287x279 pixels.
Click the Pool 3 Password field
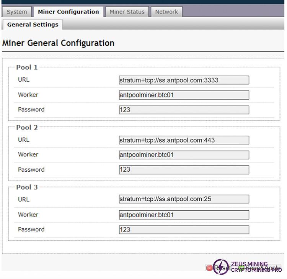pyautogui.click(x=184, y=230)
